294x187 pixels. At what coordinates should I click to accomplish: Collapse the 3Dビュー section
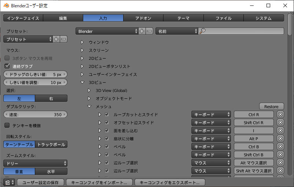pos(82,83)
